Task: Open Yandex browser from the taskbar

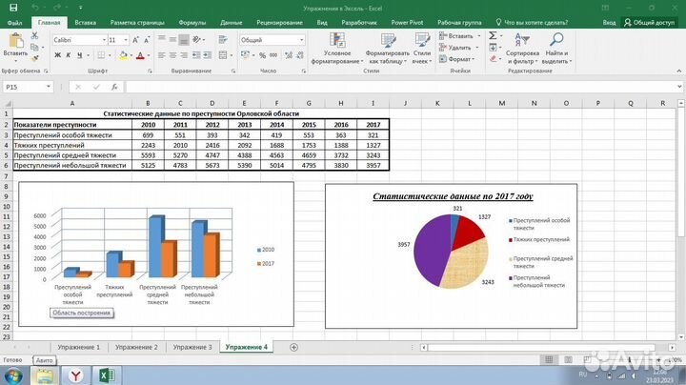Action: (74, 375)
